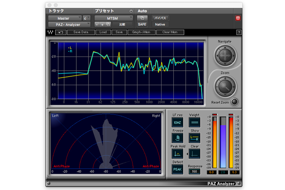
Task: Click the Clear peak hold button
Action: pos(195,154)
